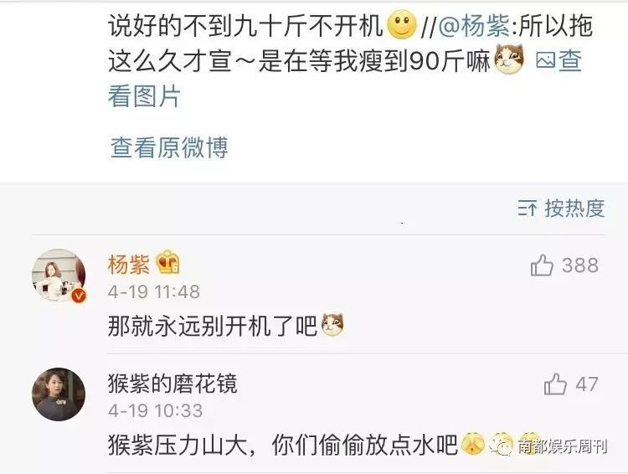The height and width of the screenshot is (474, 628).
Task: Click the orange verified V badge
Action: point(79,296)
